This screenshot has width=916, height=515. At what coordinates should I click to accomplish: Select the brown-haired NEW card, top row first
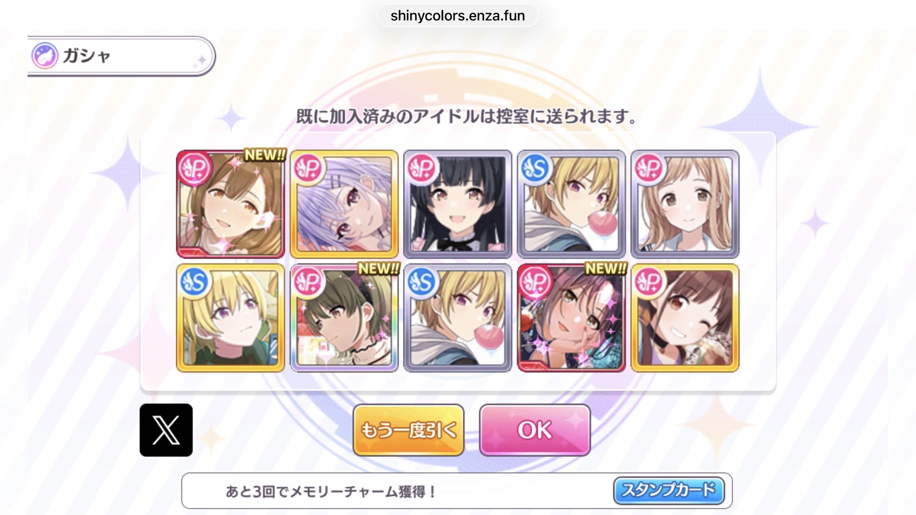(x=230, y=204)
